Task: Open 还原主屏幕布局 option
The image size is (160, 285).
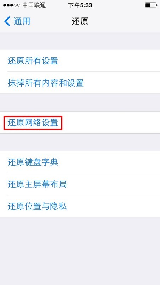Action: tap(80, 184)
